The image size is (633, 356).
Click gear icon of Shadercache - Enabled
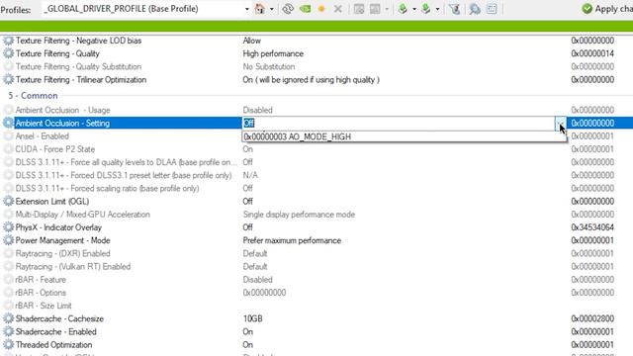point(8,331)
